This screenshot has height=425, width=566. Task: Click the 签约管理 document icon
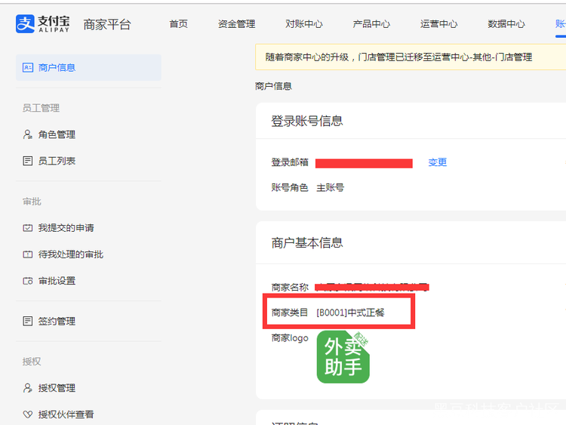27,321
